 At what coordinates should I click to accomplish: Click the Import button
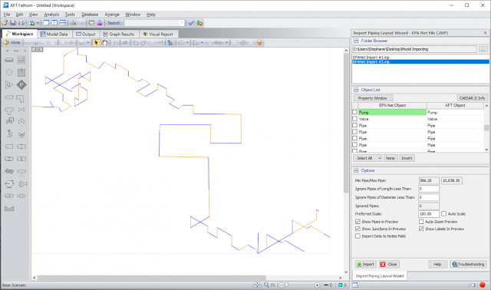coord(365,265)
